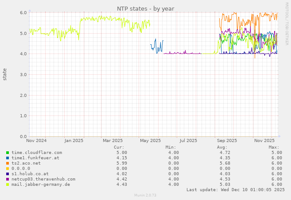
Task: Click the Last update timestamp text
Action: (x=236, y=190)
